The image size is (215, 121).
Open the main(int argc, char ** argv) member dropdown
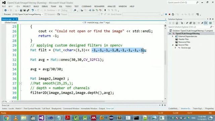point(165,23)
